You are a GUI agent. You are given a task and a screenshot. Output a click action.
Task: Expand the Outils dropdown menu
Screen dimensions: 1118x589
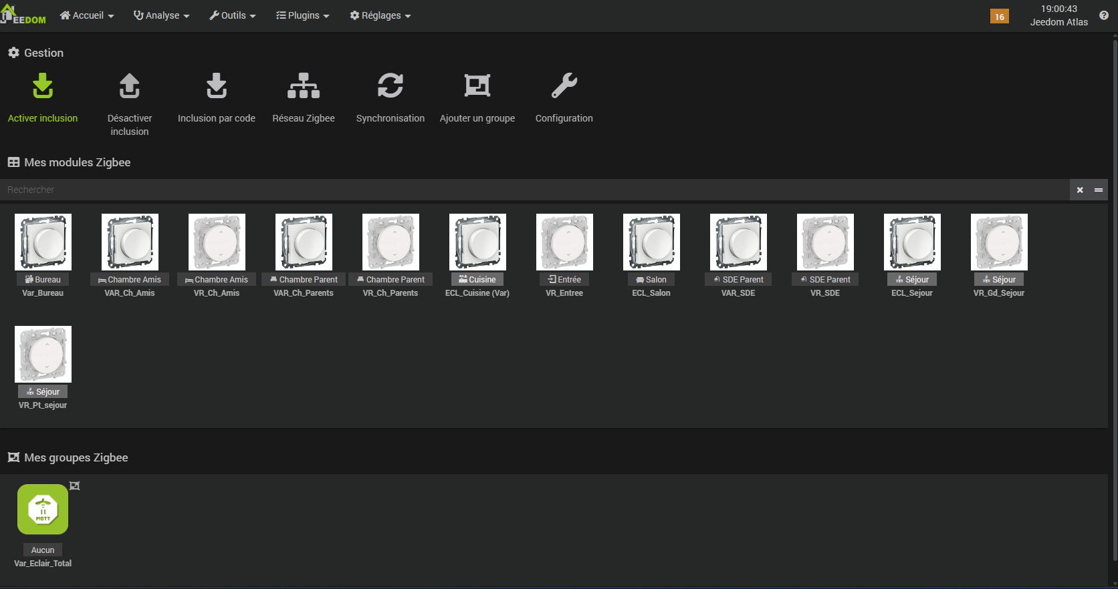pos(233,15)
